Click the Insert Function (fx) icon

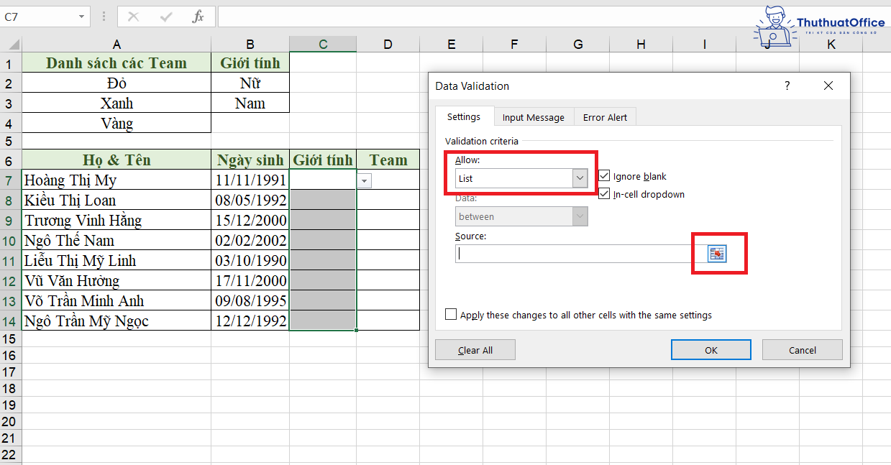197,16
